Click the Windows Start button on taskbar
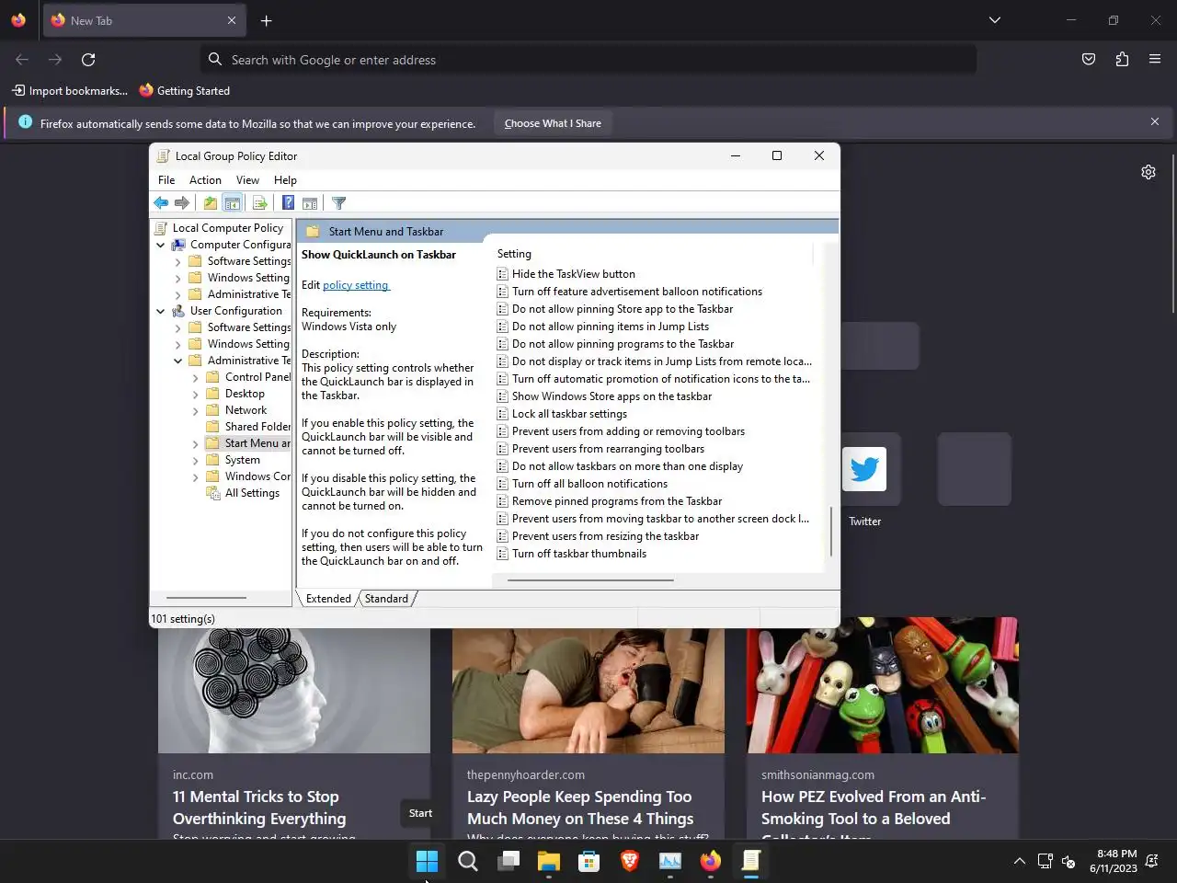This screenshot has height=883, width=1177. [x=427, y=861]
